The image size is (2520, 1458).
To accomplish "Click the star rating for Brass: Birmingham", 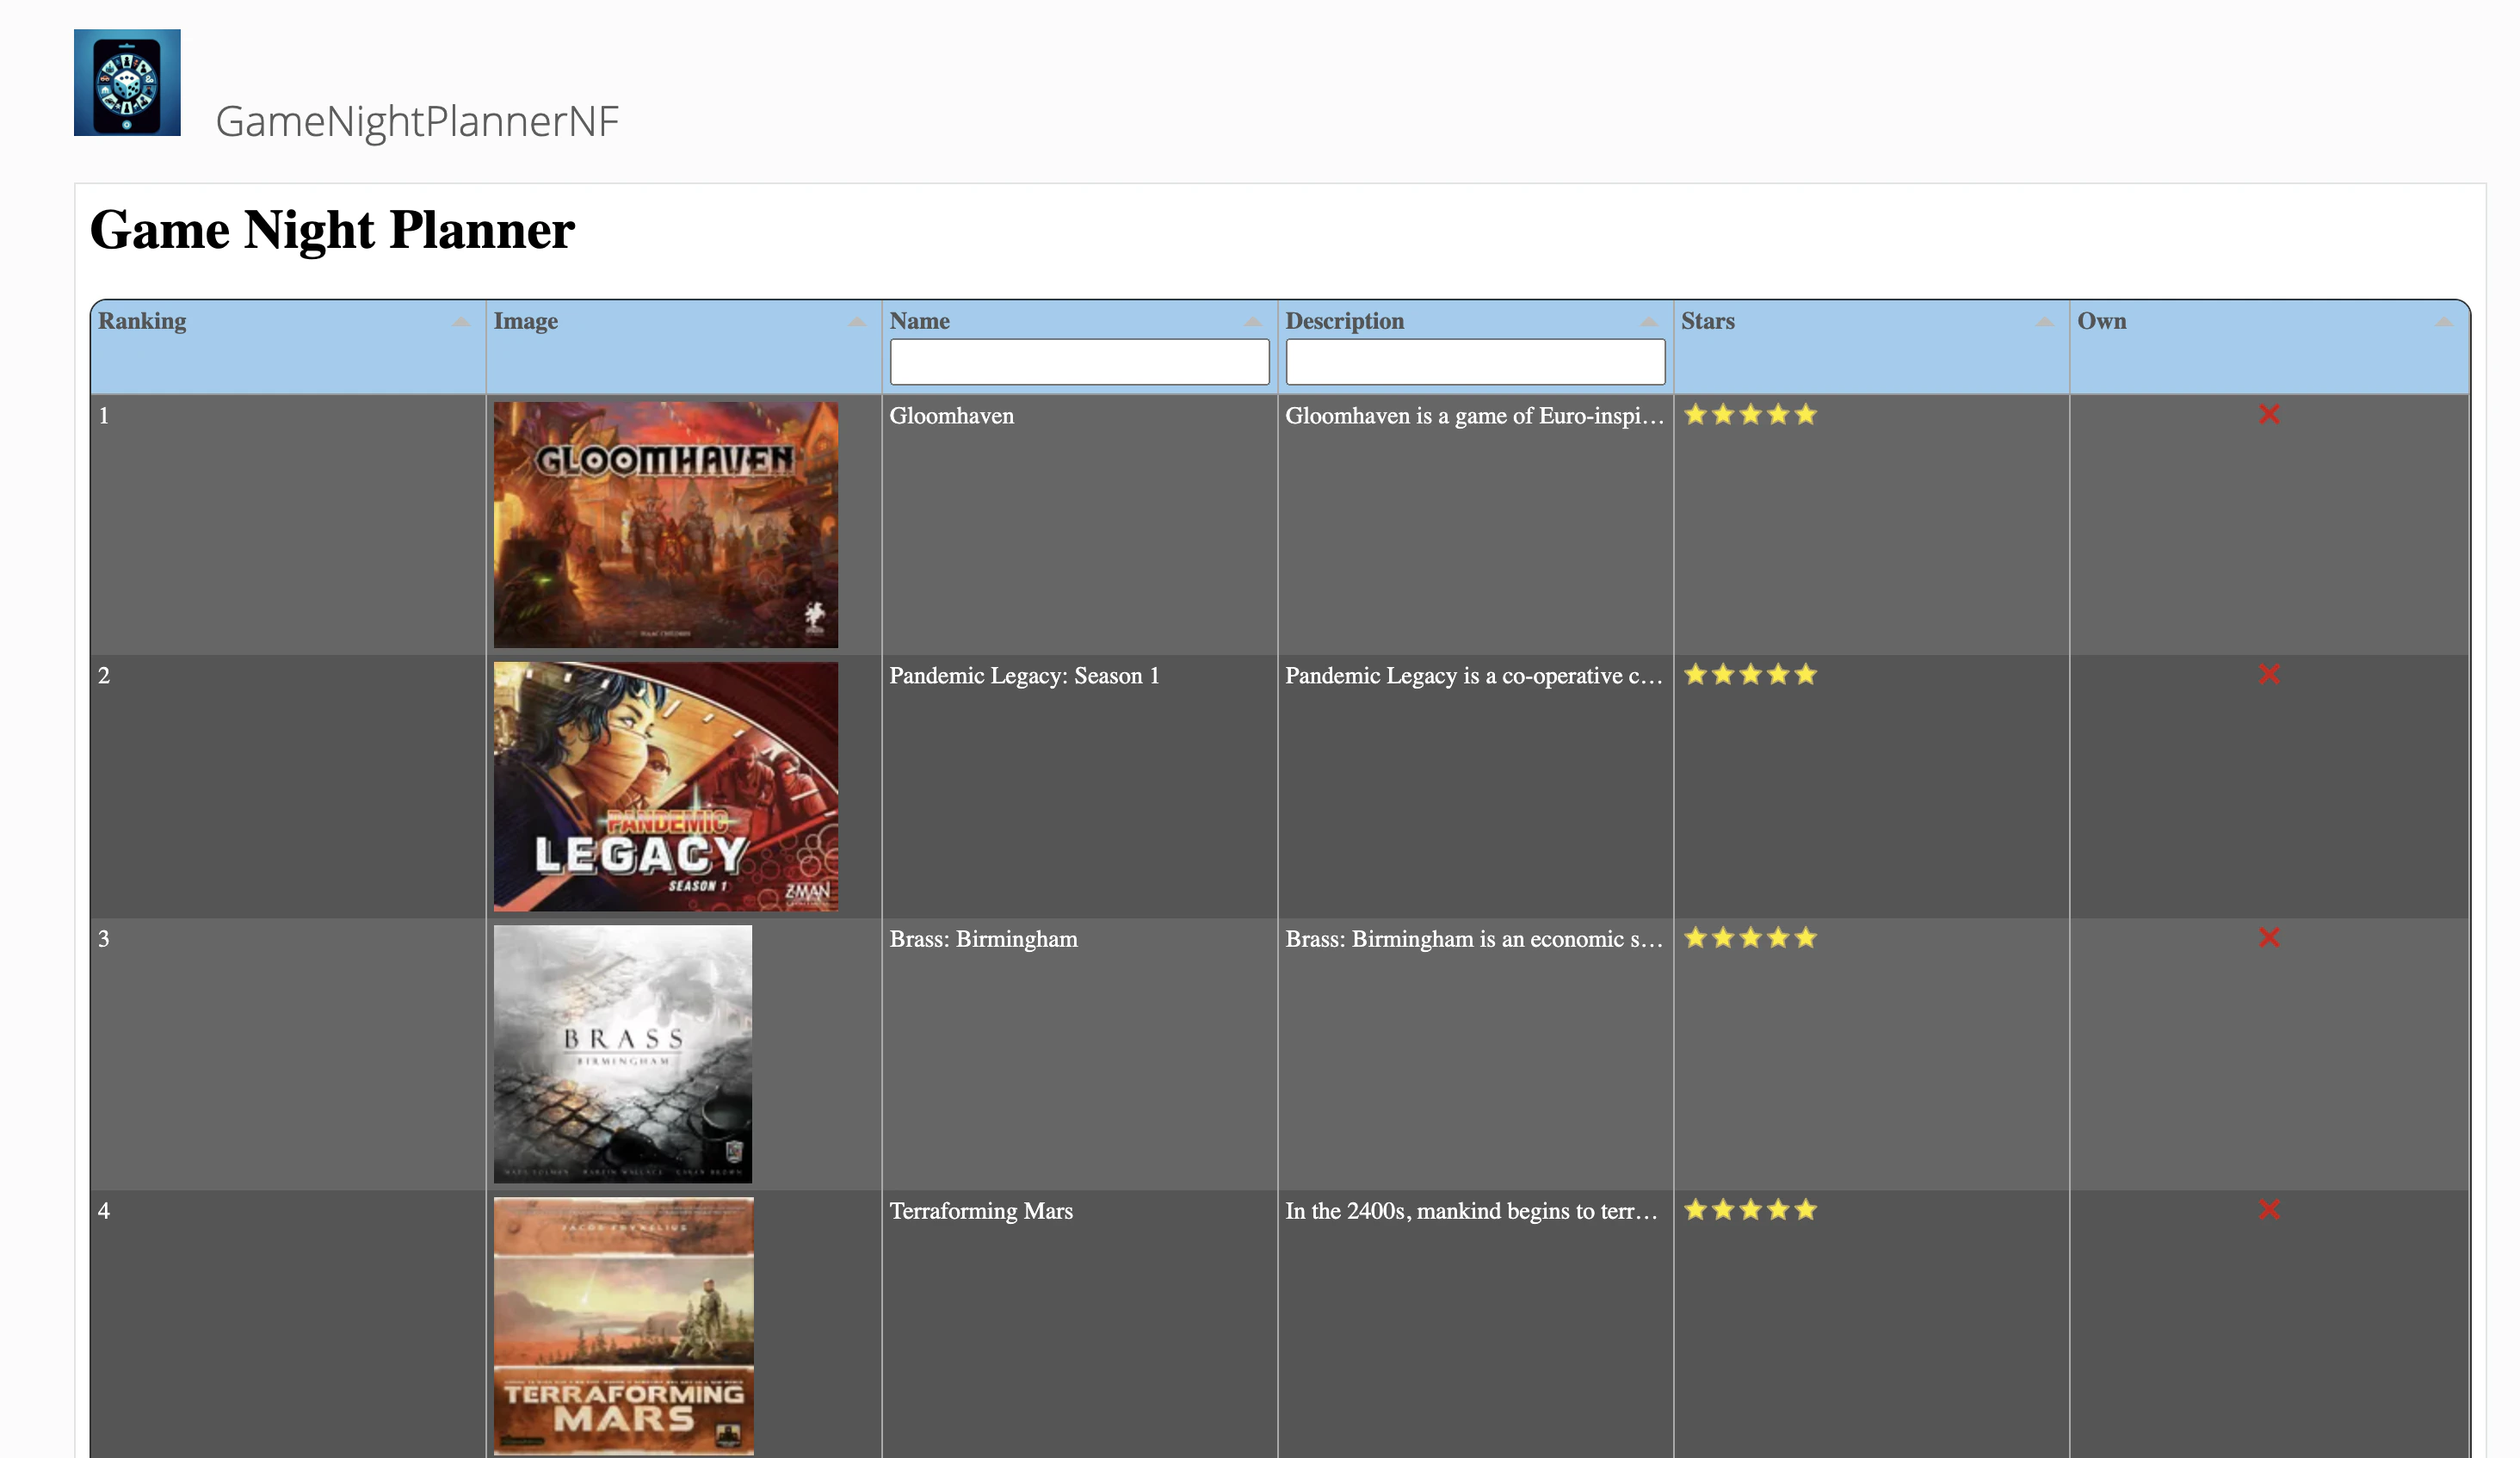I will click(x=1750, y=937).
